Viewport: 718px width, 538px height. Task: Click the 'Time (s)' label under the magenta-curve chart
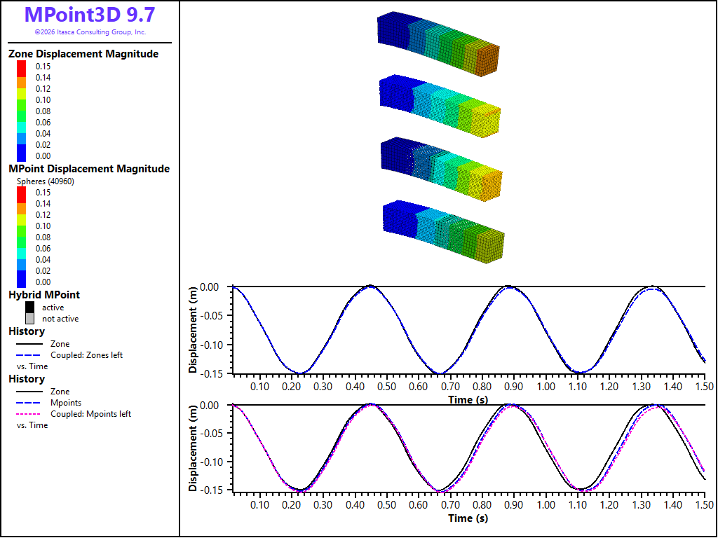pyautogui.click(x=468, y=518)
